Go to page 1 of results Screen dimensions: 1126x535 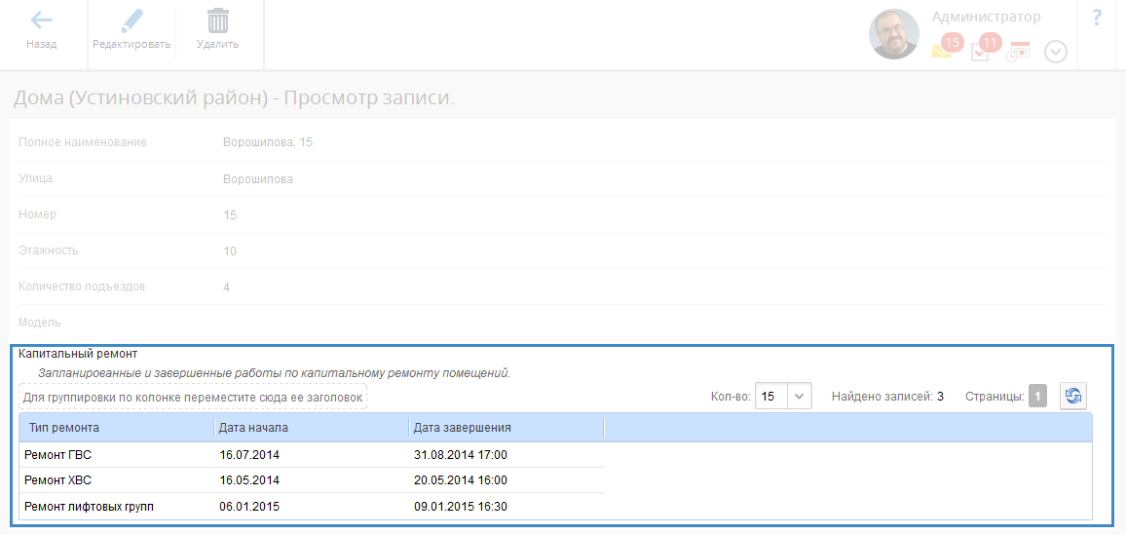coord(1037,397)
